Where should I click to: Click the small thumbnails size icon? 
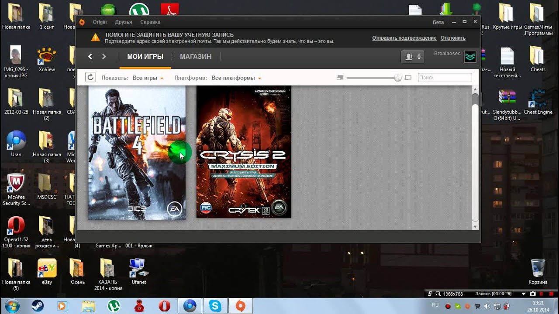click(340, 78)
